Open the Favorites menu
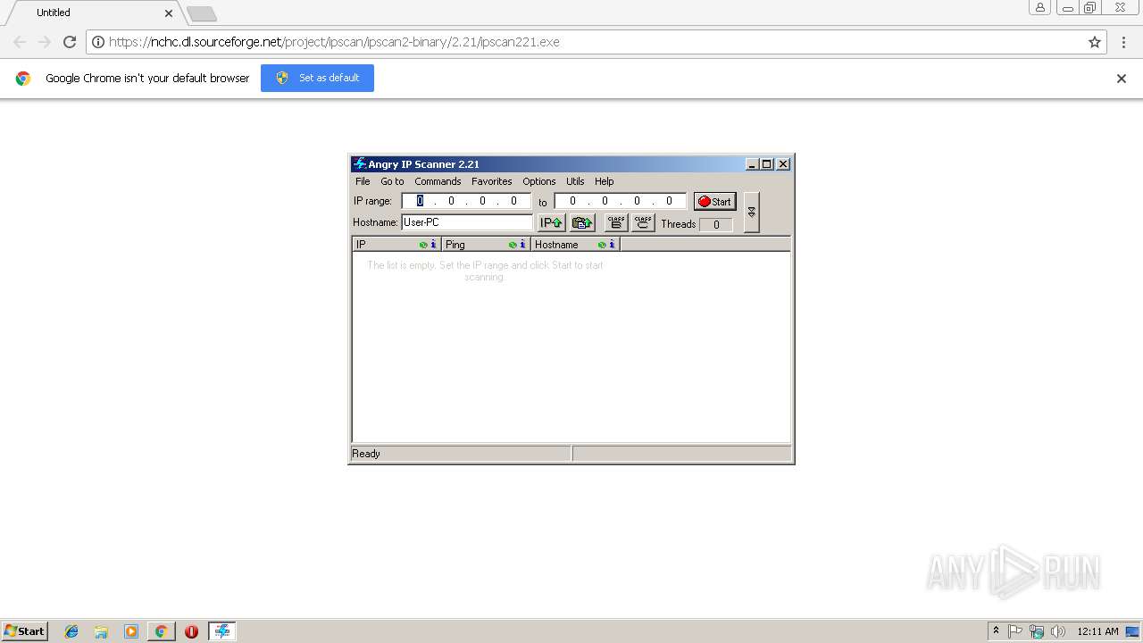Image resolution: width=1143 pixels, height=643 pixels. click(492, 181)
